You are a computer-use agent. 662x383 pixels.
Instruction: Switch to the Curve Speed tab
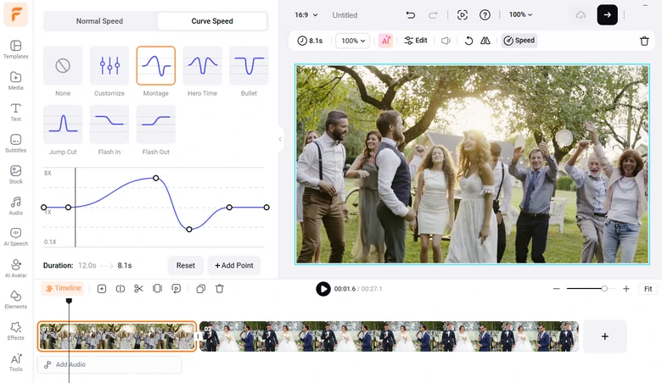pos(212,21)
